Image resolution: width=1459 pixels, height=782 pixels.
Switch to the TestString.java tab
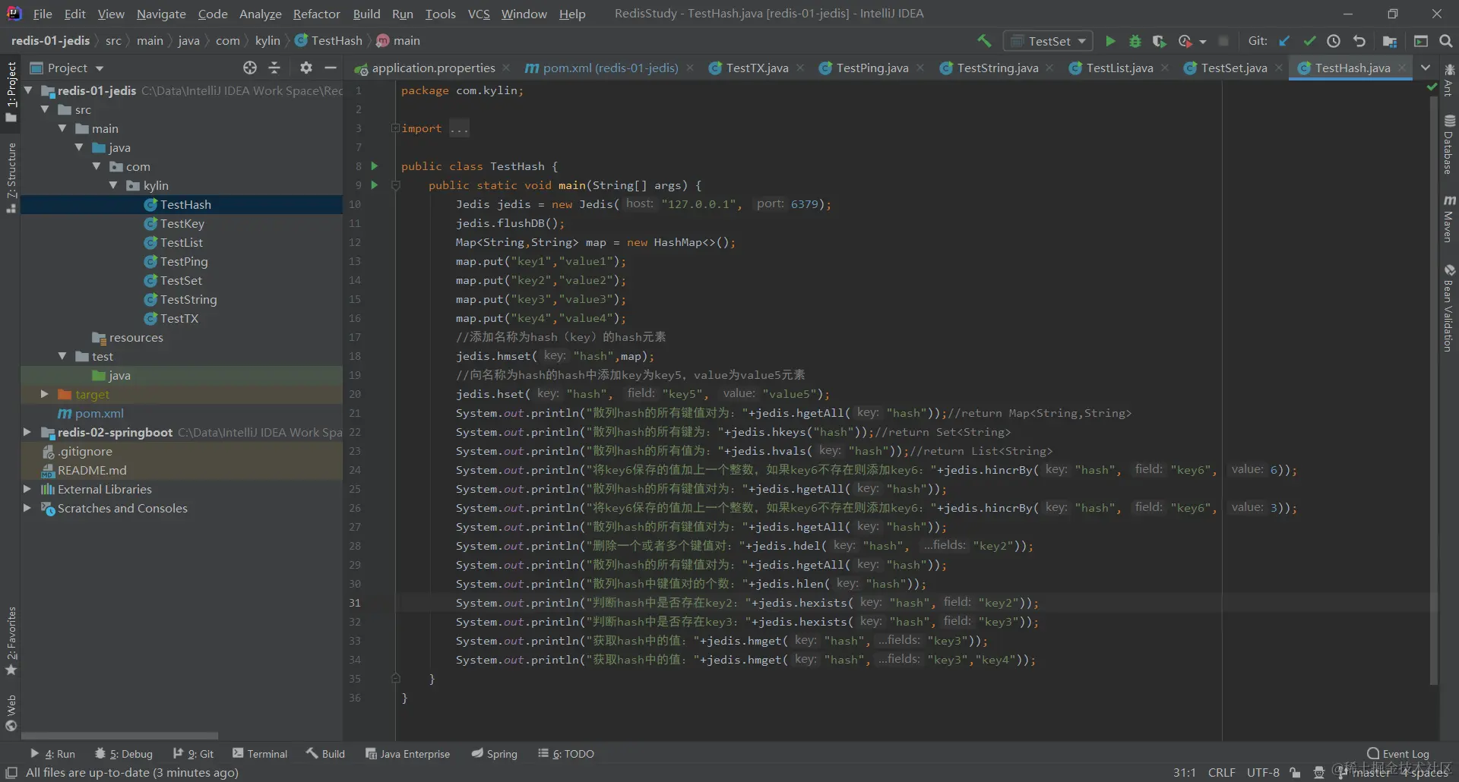pos(997,68)
